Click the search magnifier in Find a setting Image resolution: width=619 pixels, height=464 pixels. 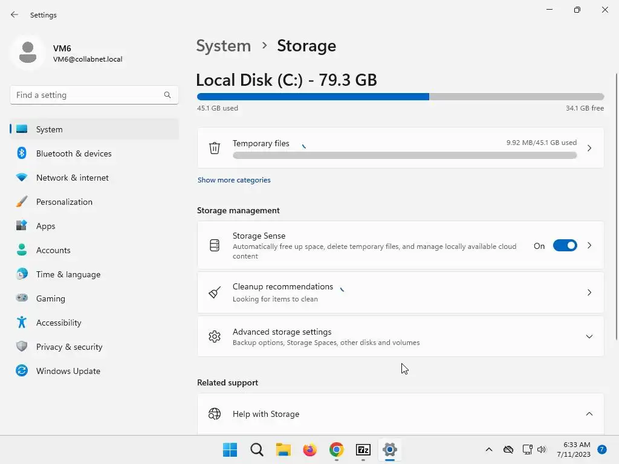[x=167, y=95]
